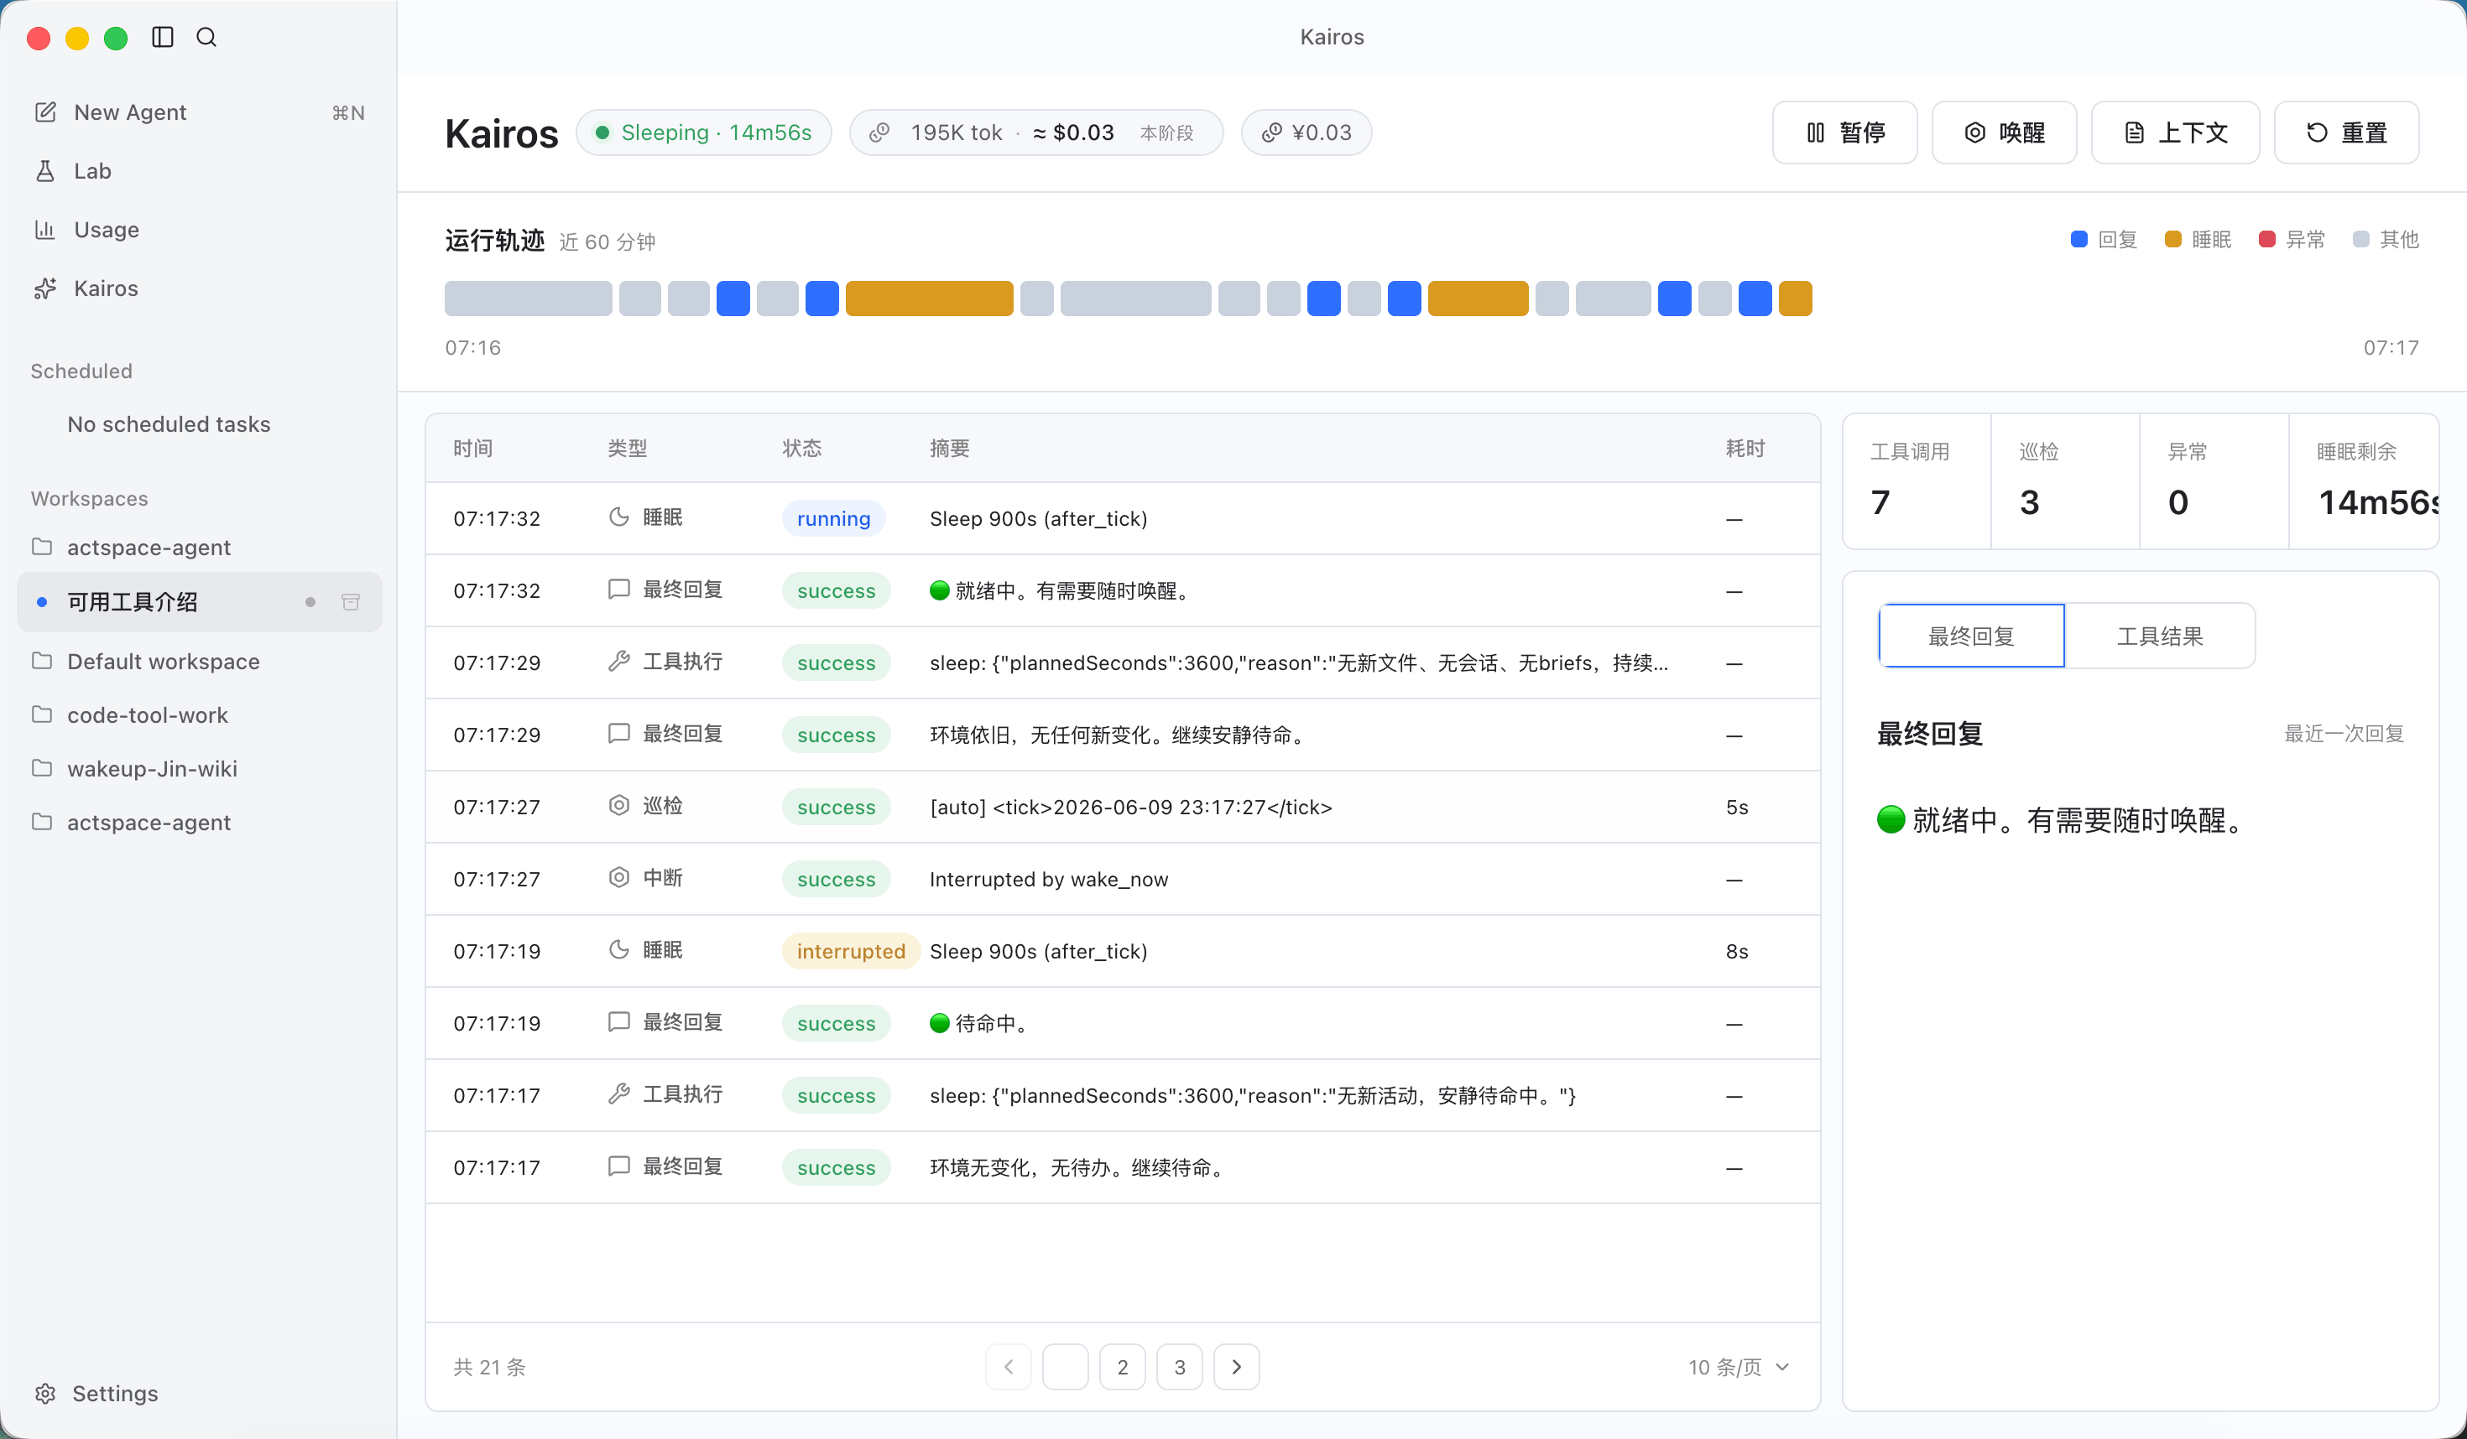Click the Settings gear icon
Screen dimensions: 2467x1439
tap(45, 1393)
